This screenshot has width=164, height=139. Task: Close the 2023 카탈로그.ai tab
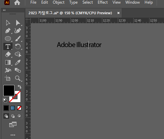click(118, 13)
